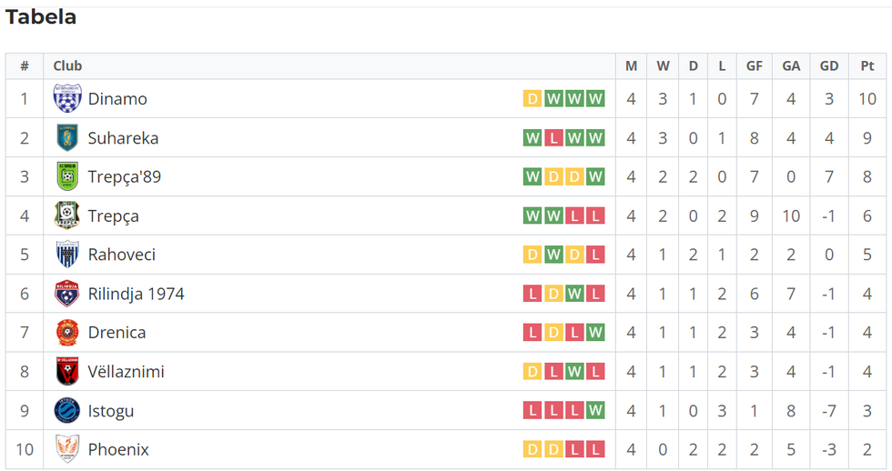Image resolution: width=892 pixels, height=471 pixels.
Task: Click Istogu's green W form badge
Action: click(x=595, y=411)
